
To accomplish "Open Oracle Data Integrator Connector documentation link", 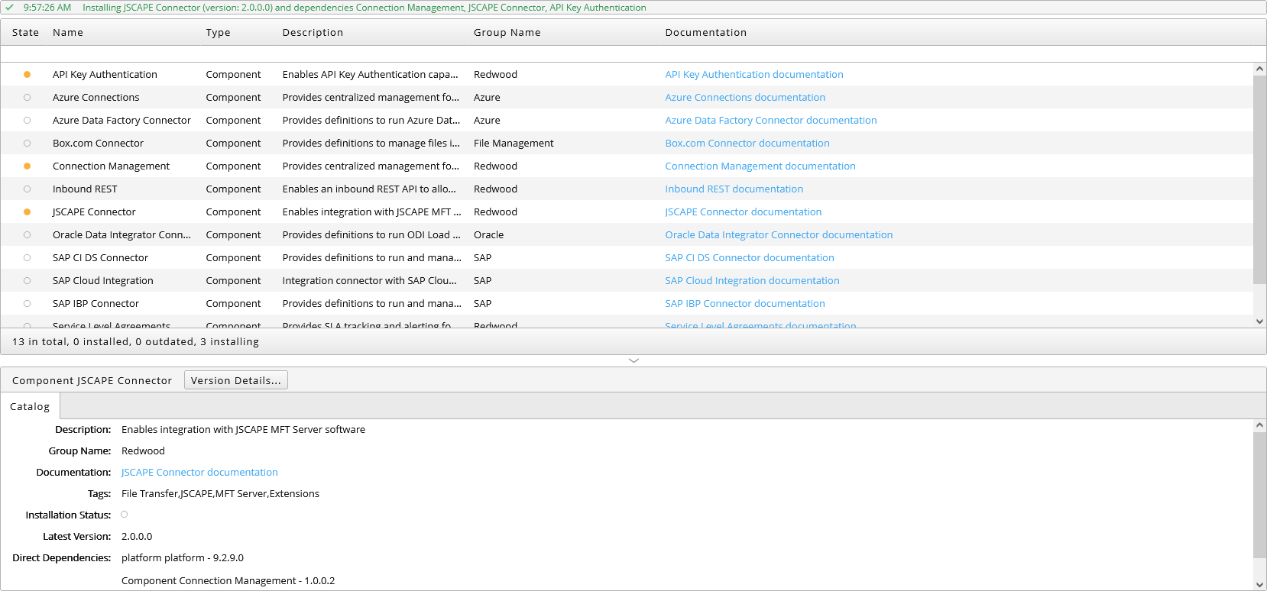I will 779,235.
